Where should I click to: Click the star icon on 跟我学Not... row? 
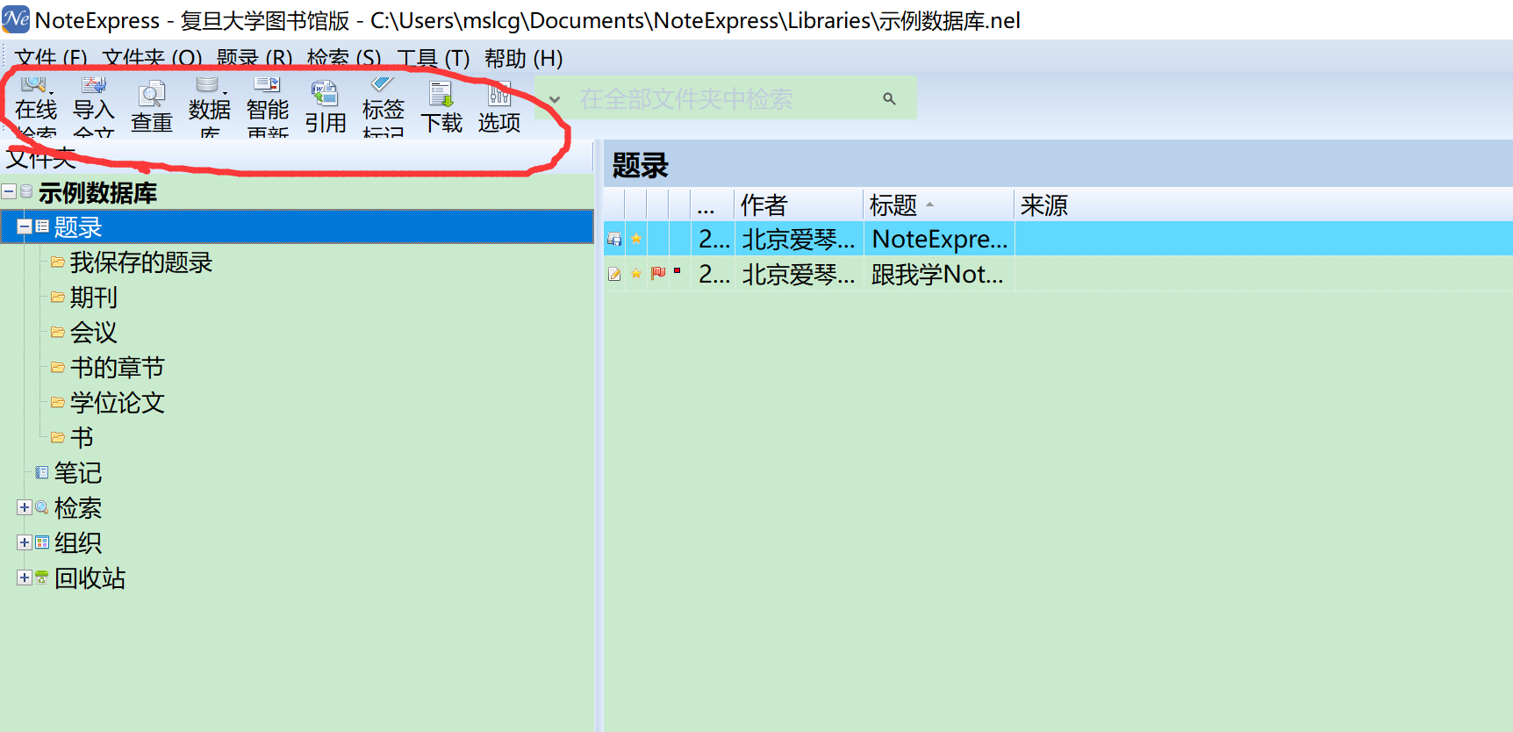(636, 274)
